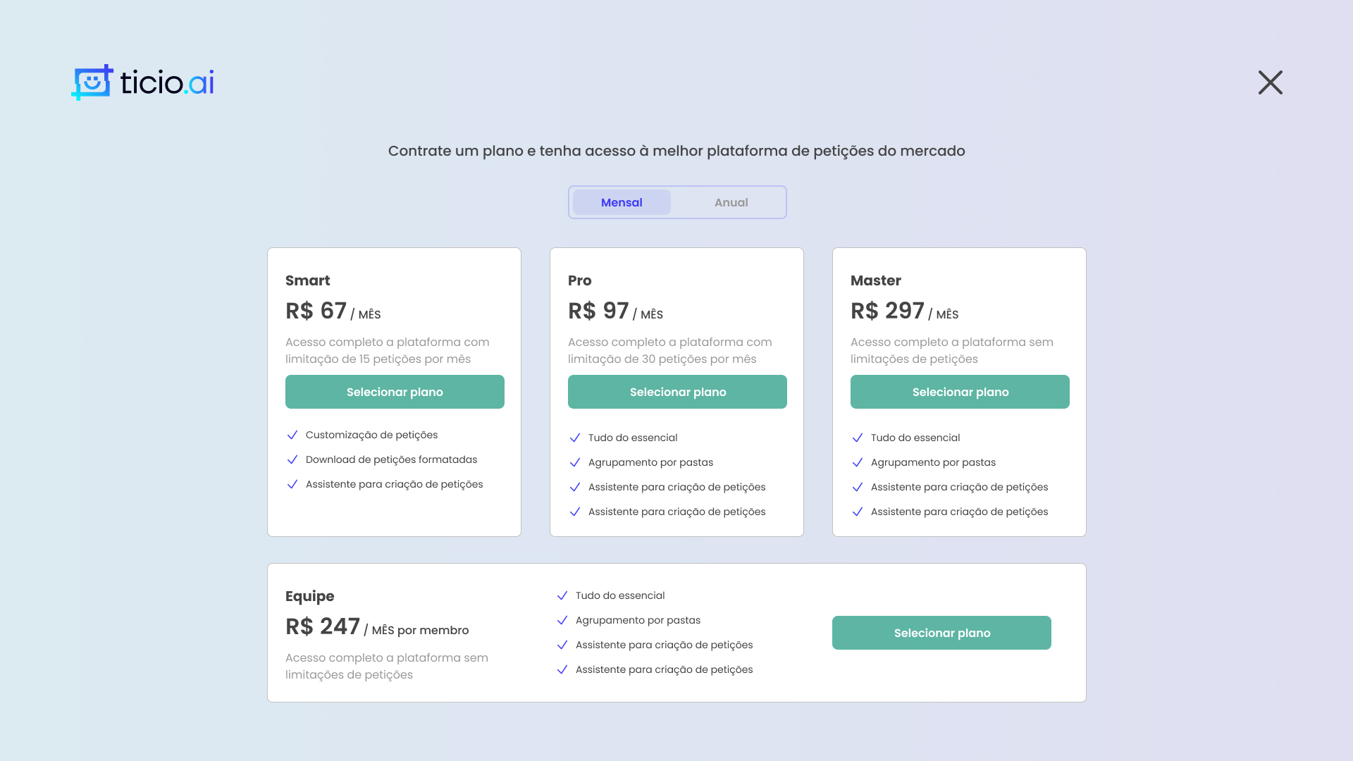Click checkmark next to Master's Agrupamento por pastas

pyautogui.click(x=858, y=462)
